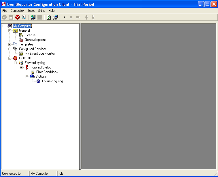The height and width of the screenshot is (177, 218).
Task: Select the General tree item
Action: pos(24,31)
